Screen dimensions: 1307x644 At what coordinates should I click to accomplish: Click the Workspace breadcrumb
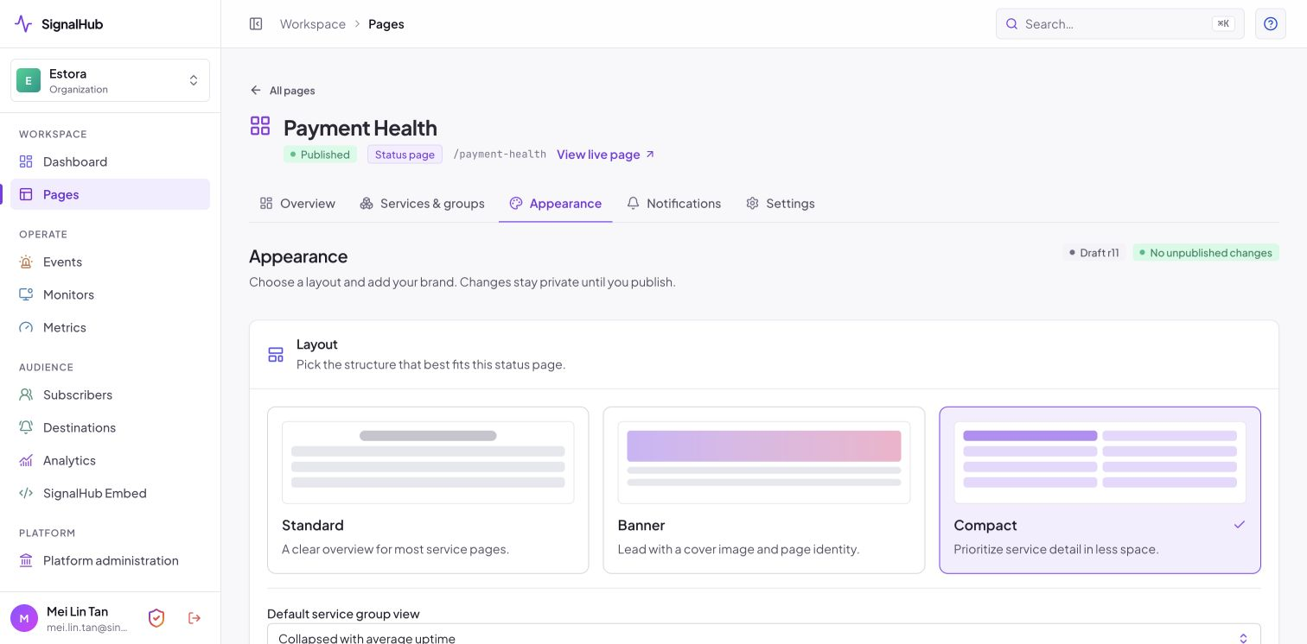pos(313,24)
